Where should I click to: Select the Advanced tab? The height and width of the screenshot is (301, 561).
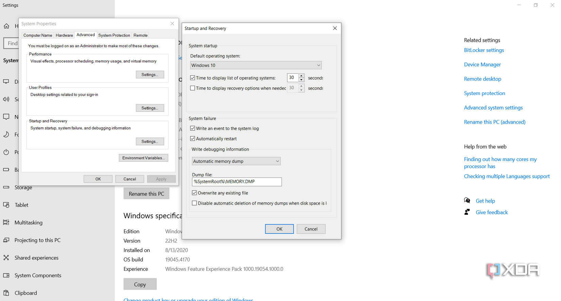click(x=86, y=35)
